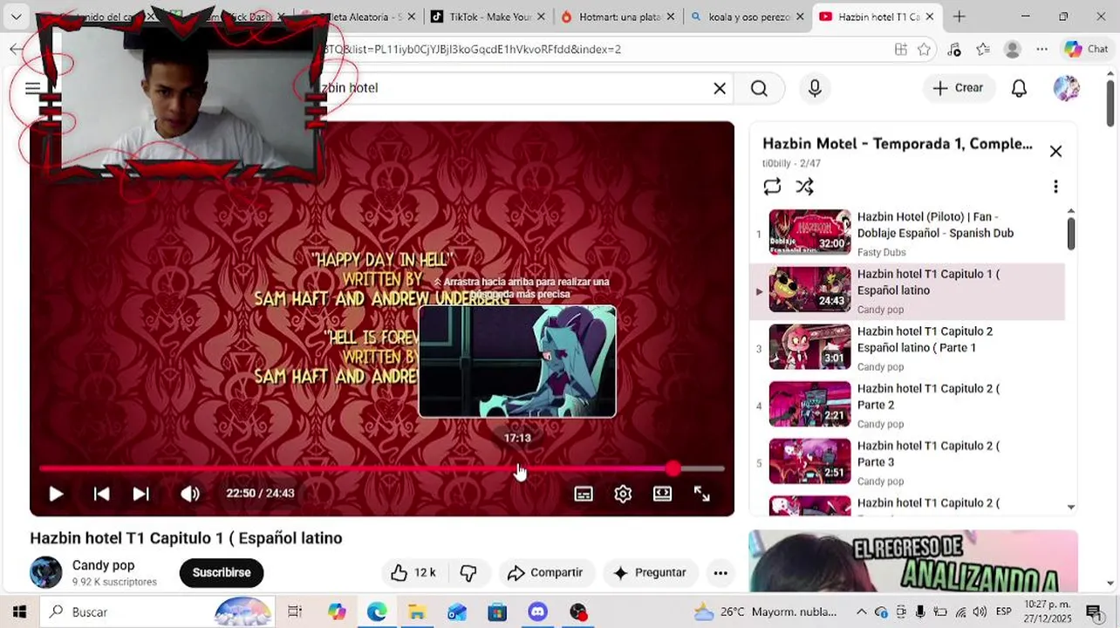Image resolution: width=1120 pixels, height=628 pixels.
Task: Open Capitulo 2 Español latino Parte 1 video
Action: [x=908, y=348]
